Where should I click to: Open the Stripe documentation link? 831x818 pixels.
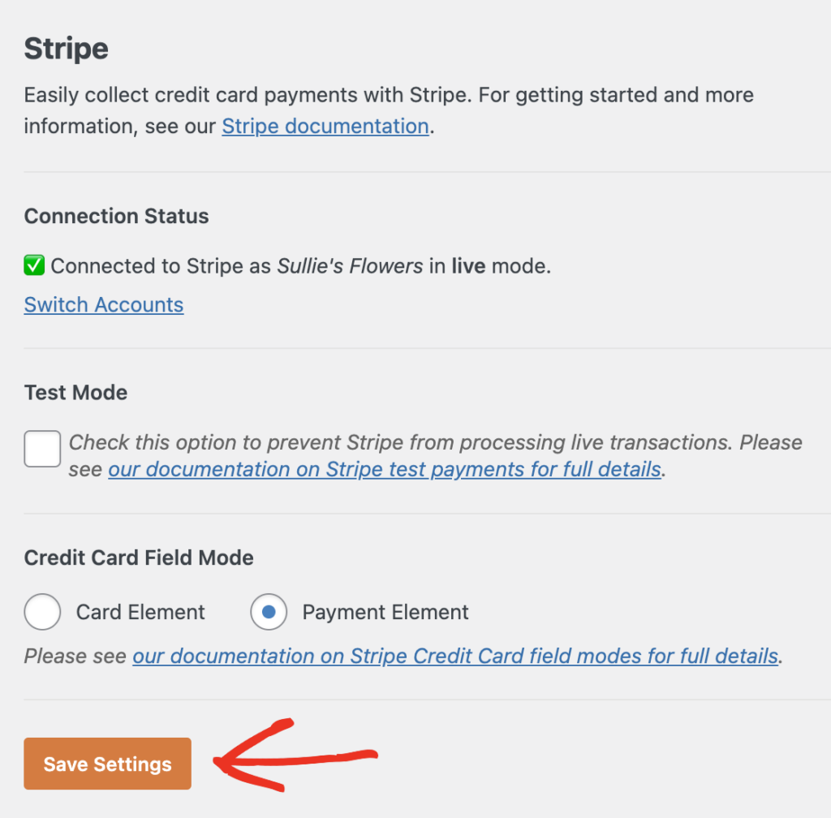pyautogui.click(x=324, y=126)
